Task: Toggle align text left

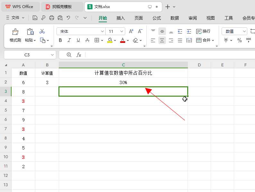Action: pyautogui.click(x=153, y=40)
